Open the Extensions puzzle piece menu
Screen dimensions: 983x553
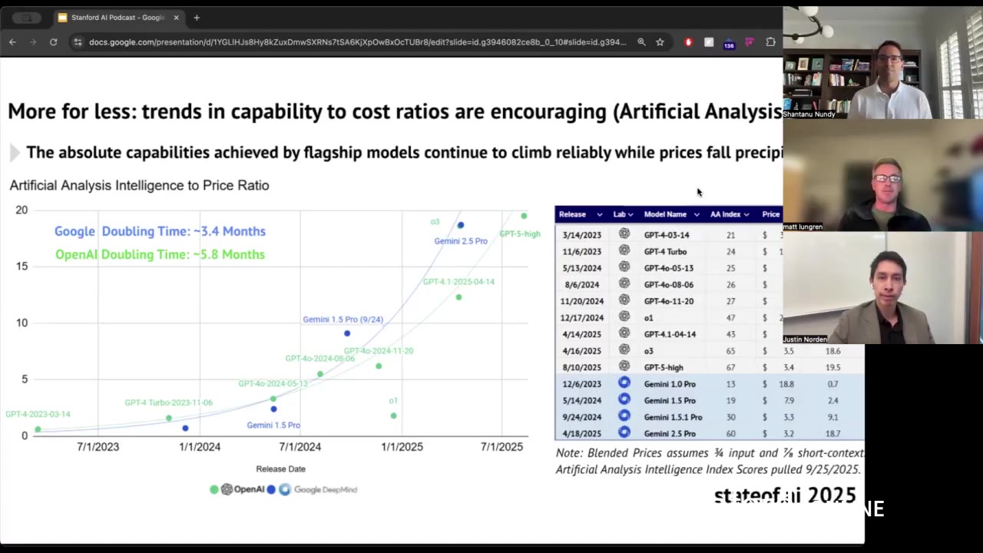click(770, 42)
